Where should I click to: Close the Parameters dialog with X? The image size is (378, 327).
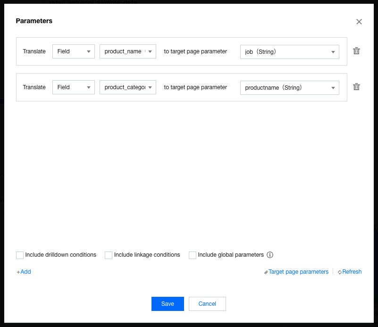click(359, 22)
